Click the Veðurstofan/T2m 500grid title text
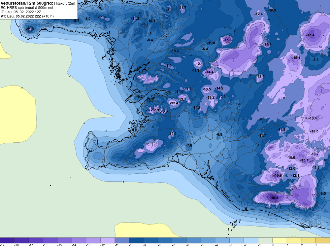The height and width of the screenshot is (247, 330). tap(27, 3)
